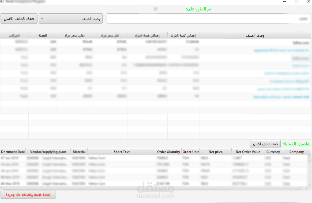
Task: Sort details by Document Date header
Action: click(13, 152)
